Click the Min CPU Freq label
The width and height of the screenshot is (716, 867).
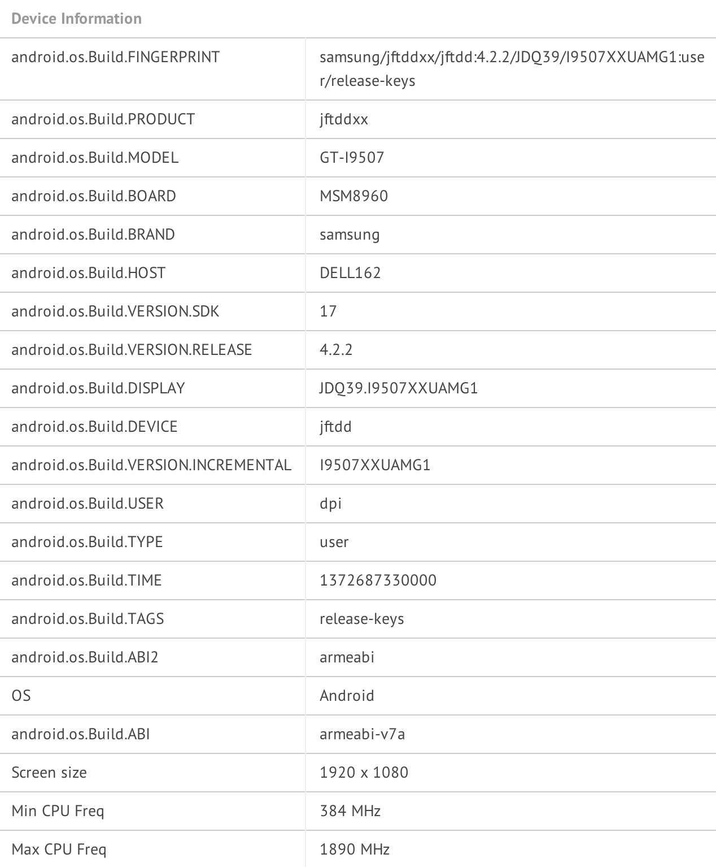(58, 811)
